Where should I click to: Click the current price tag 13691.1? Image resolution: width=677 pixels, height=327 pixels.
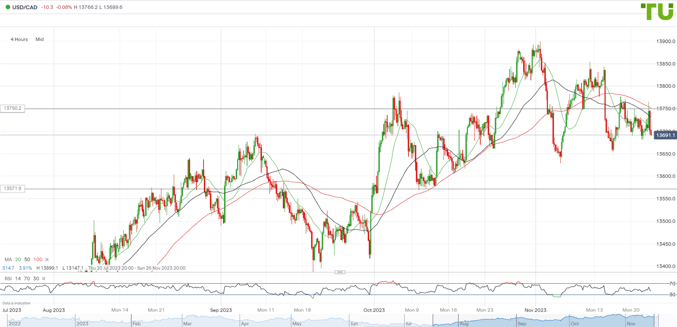665,135
